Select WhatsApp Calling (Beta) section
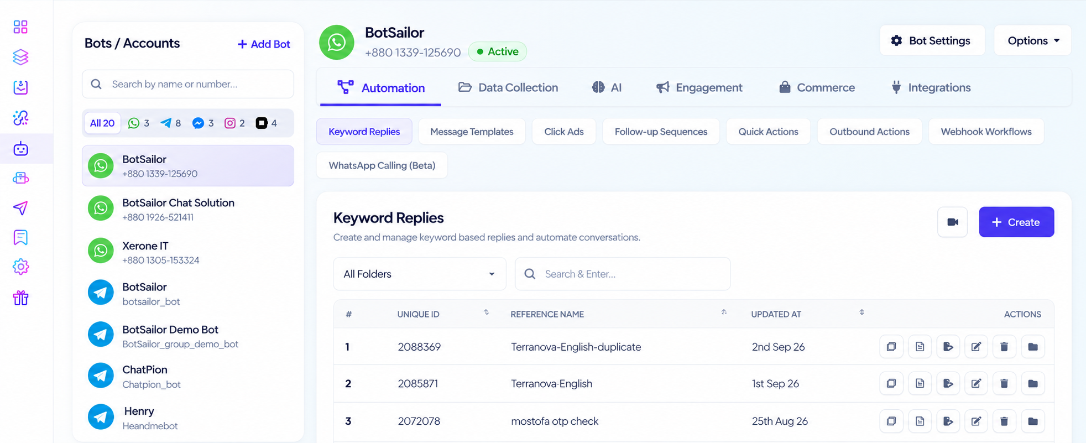Image resolution: width=1086 pixels, height=443 pixels. pyautogui.click(x=382, y=165)
